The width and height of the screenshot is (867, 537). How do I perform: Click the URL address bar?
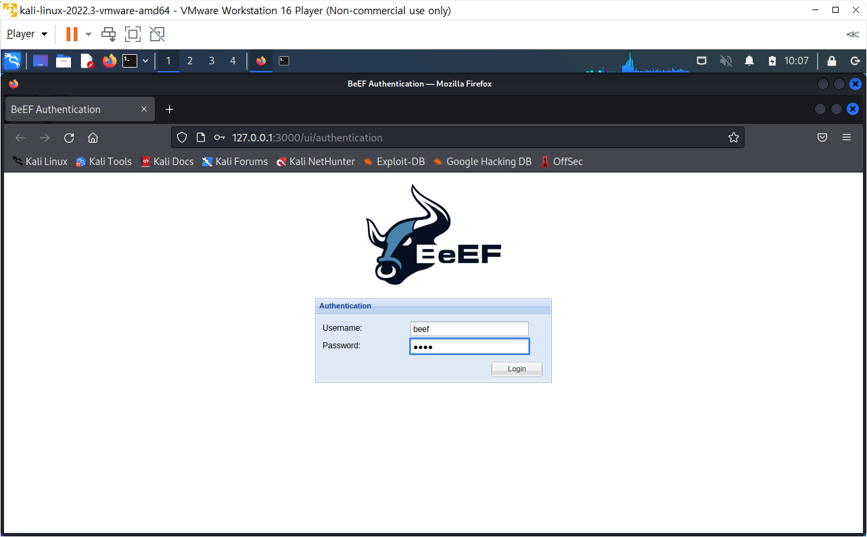point(458,138)
